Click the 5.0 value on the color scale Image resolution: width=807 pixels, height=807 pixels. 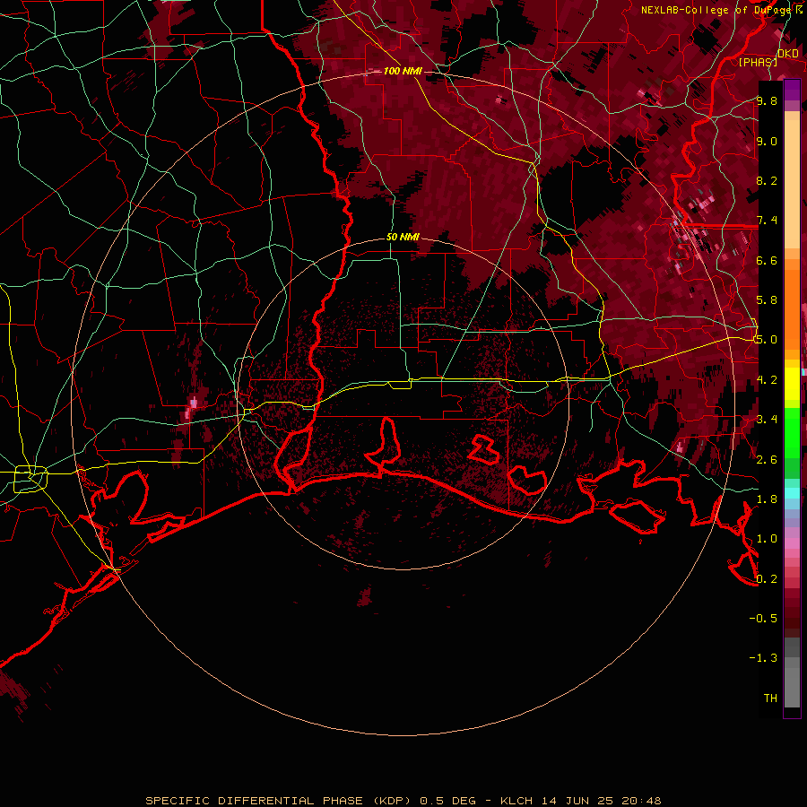pyautogui.click(x=767, y=340)
